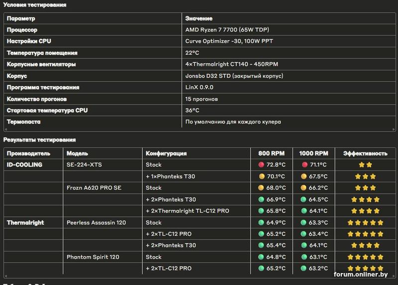Image resolution: width=398 pixels, height=285 pixels.
Task: Click the green dot beside 64.5°C
Action: tap(303, 199)
